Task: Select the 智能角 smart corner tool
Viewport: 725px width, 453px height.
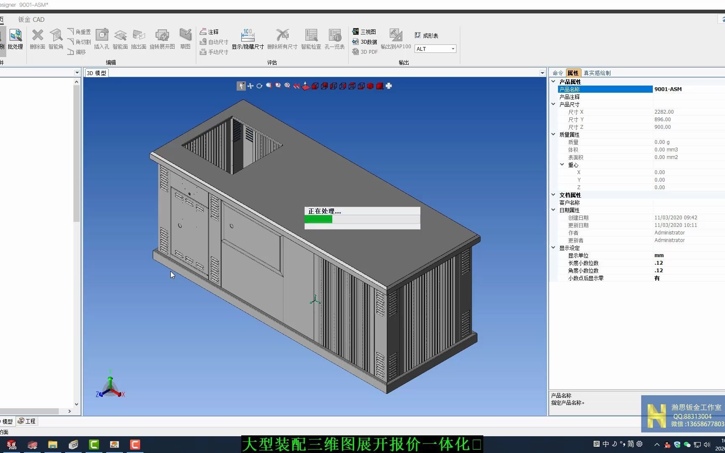Action: tap(56, 39)
